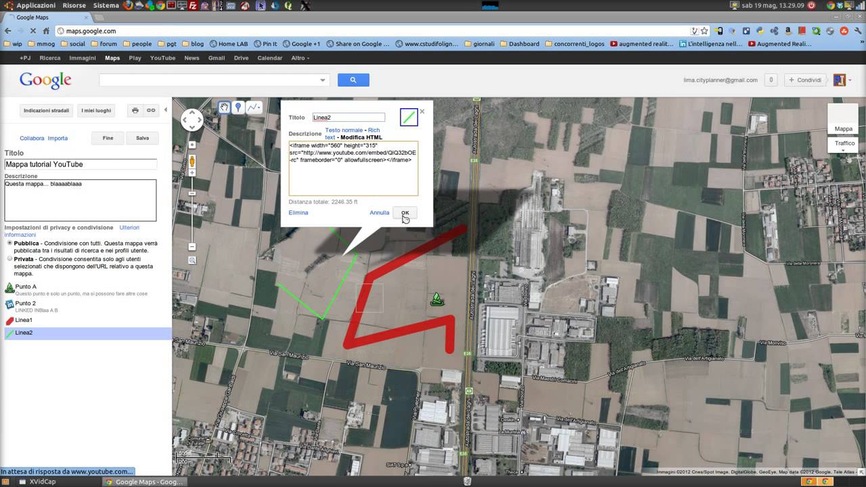Viewport: 866px width, 487px height.
Task: Switch to Testo normale mode
Action: 344,130
